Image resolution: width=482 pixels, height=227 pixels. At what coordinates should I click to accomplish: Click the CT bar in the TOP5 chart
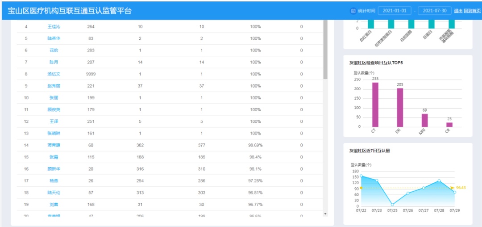coord(375,105)
